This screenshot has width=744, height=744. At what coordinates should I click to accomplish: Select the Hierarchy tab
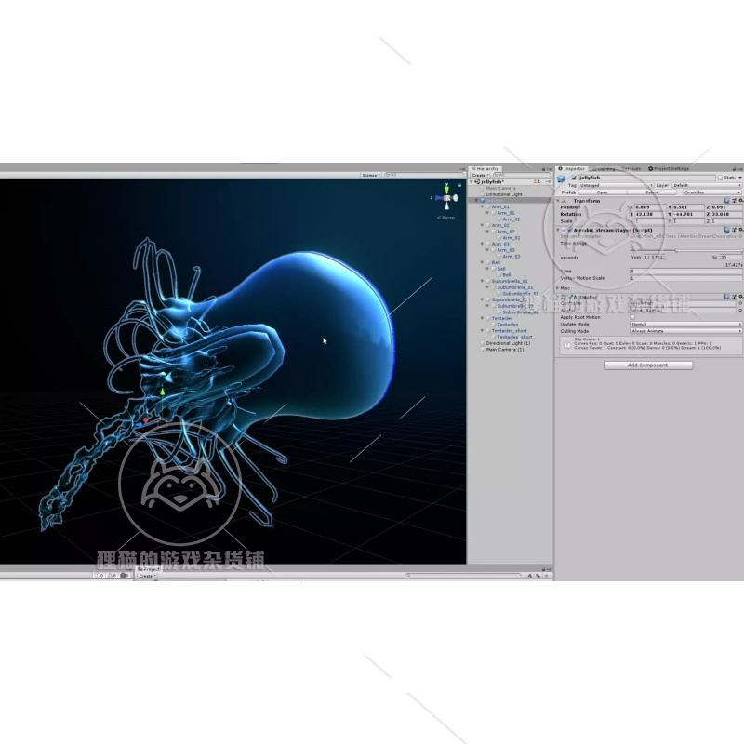pos(485,169)
